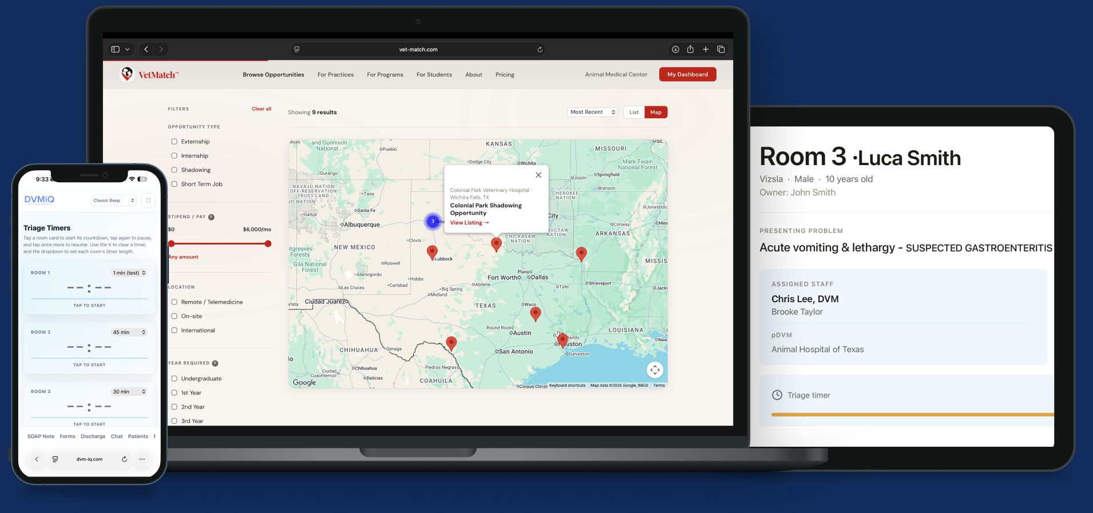Click the VetMatch logo
The width and height of the screenshot is (1093, 513).
point(149,74)
